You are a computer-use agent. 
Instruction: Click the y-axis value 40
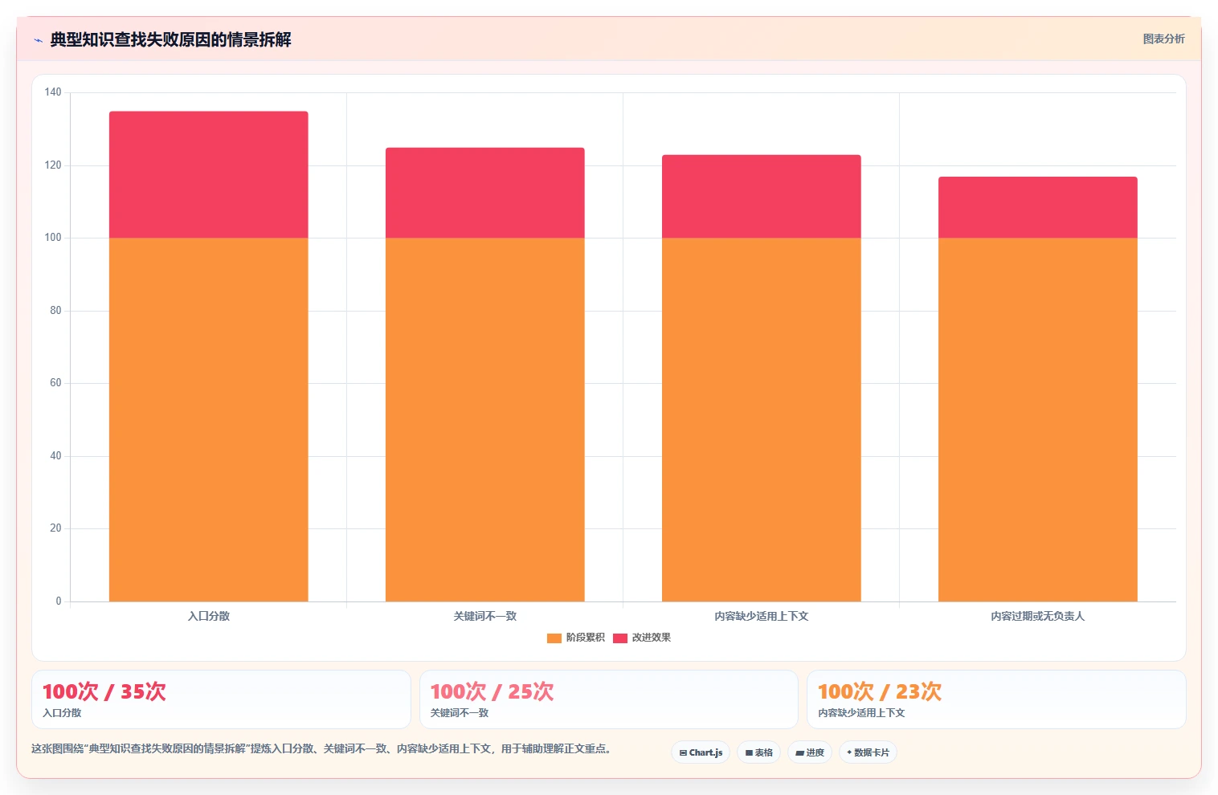(x=55, y=456)
